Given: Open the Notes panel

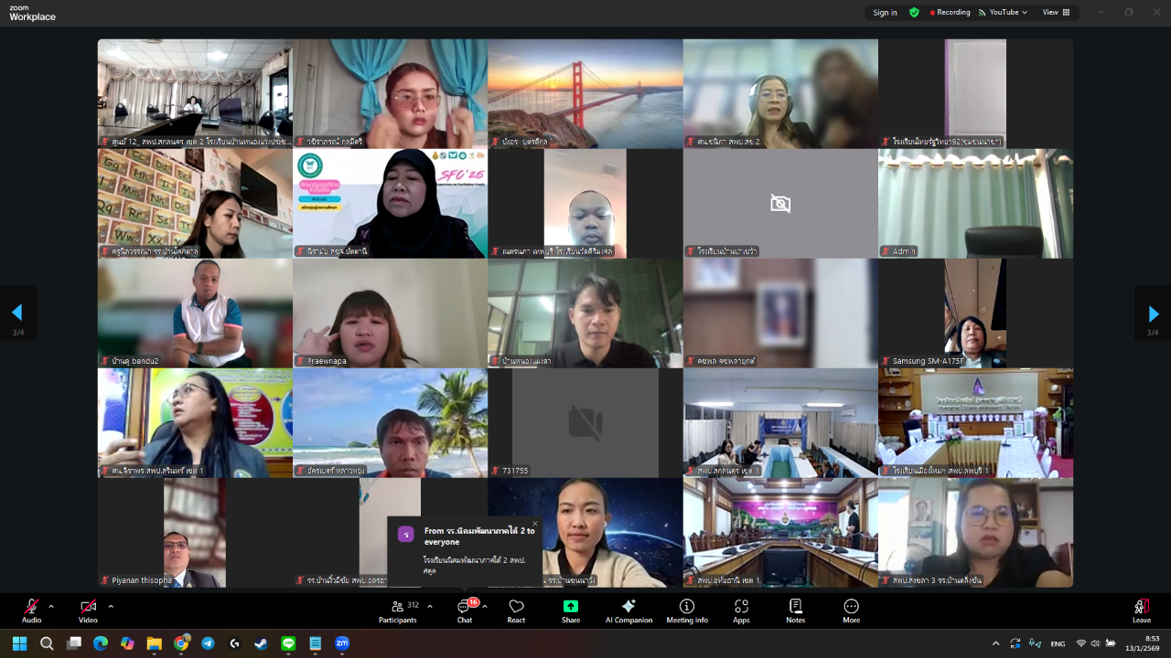Looking at the screenshot, I should tap(795, 610).
